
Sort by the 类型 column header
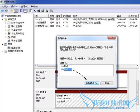(58, 16)
